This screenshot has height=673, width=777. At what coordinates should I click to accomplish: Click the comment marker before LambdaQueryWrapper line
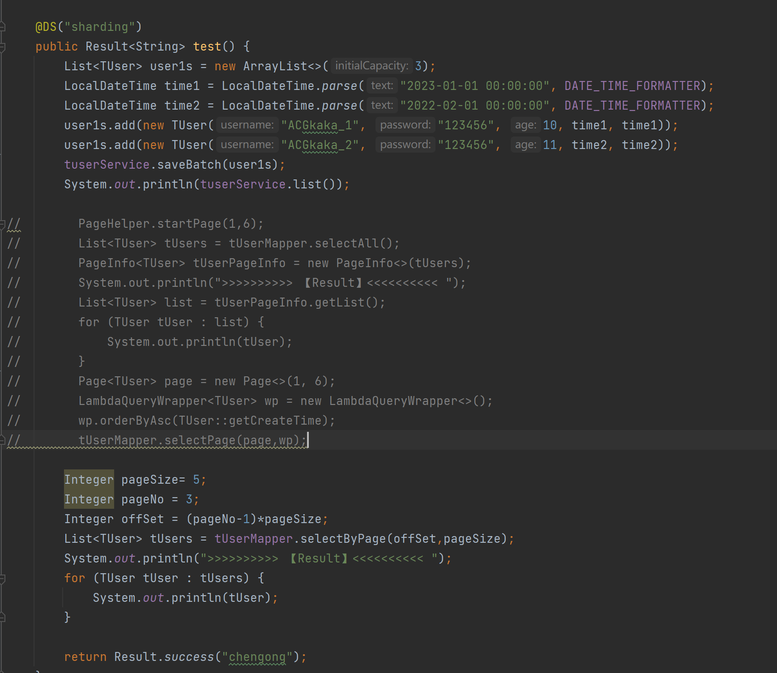pos(13,400)
